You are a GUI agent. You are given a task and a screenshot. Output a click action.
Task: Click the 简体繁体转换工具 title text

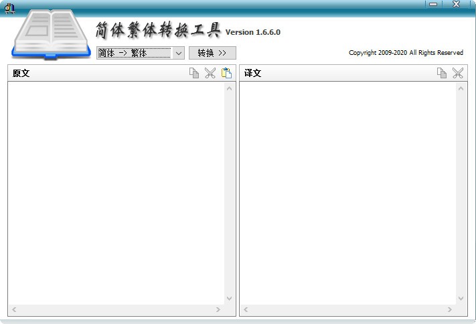point(158,30)
